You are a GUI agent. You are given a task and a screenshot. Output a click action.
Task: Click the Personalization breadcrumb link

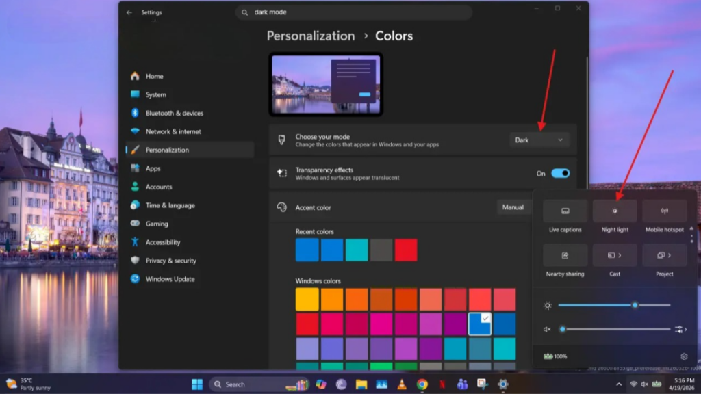[x=311, y=36]
